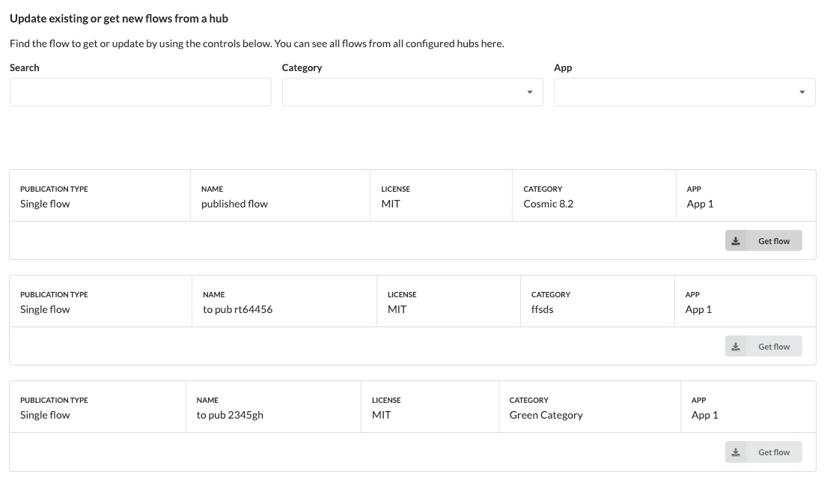Click the Search label

(24, 67)
